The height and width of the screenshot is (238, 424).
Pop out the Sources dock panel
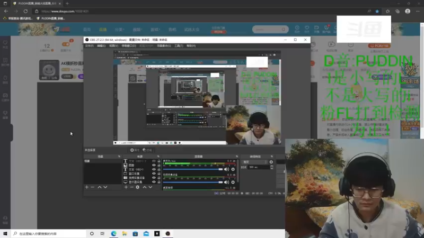click(x=158, y=157)
